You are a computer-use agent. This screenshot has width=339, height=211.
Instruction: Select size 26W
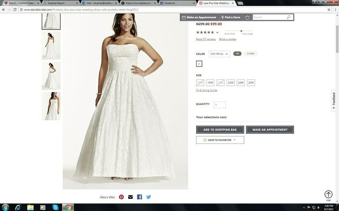click(x=251, y=83)
